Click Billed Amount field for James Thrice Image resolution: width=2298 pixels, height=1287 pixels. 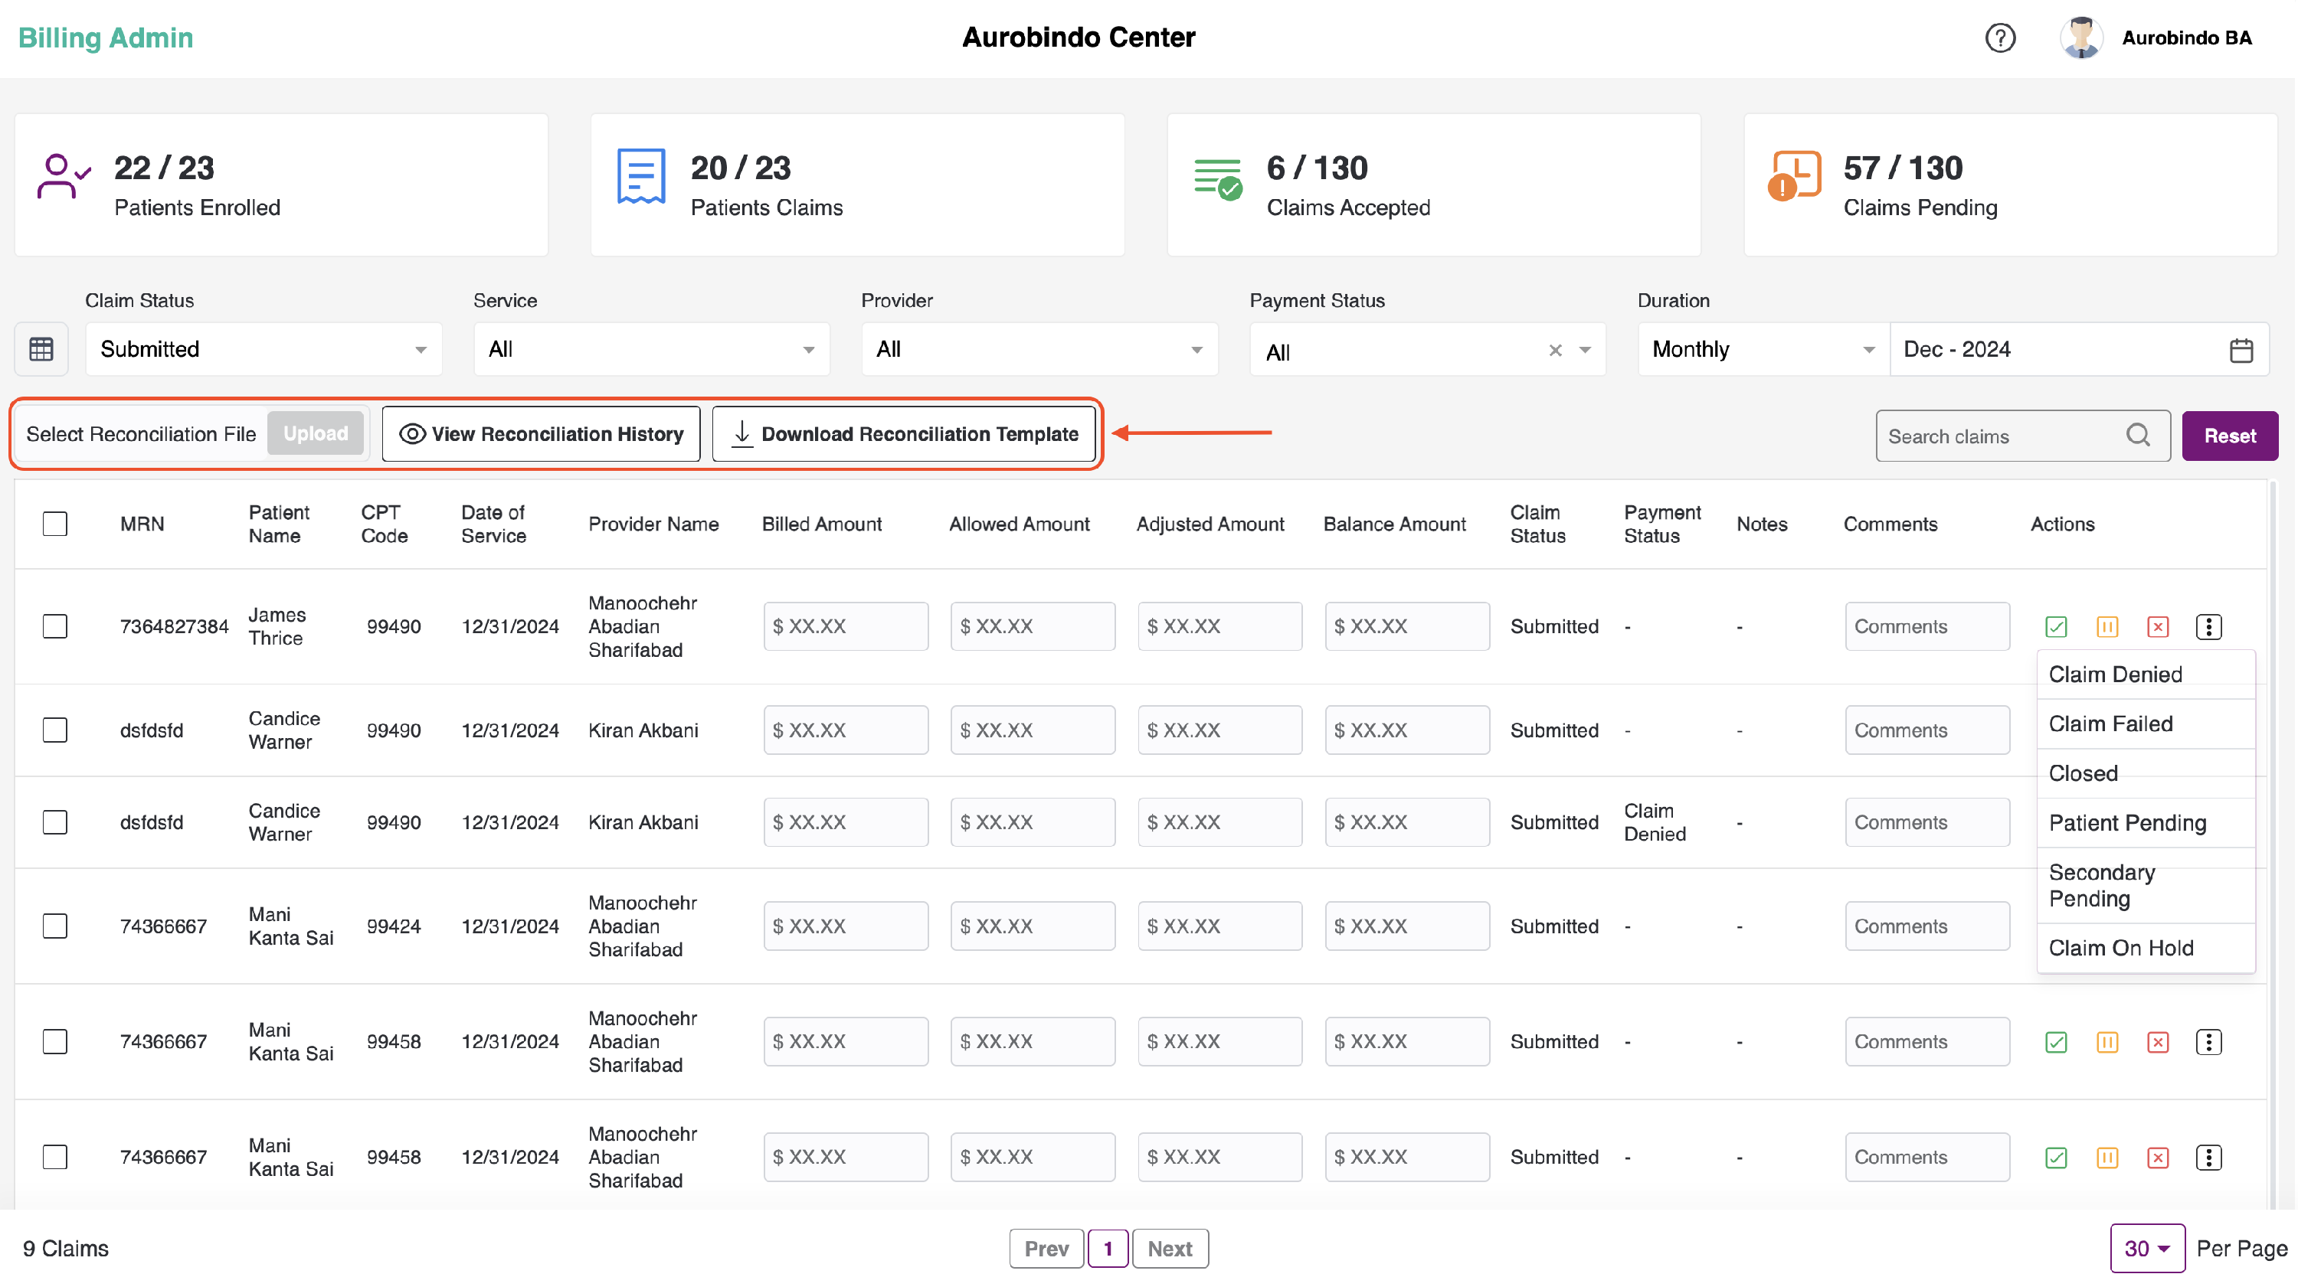846,626
